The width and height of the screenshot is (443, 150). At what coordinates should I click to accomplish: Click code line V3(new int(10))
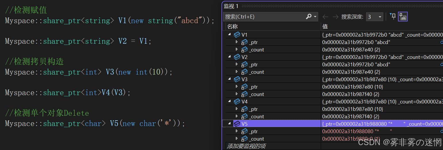(89, 72)
